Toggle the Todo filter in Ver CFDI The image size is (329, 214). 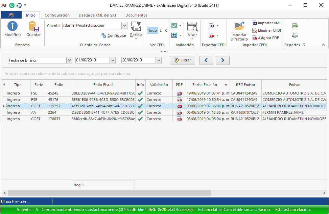tap(152, 30)
